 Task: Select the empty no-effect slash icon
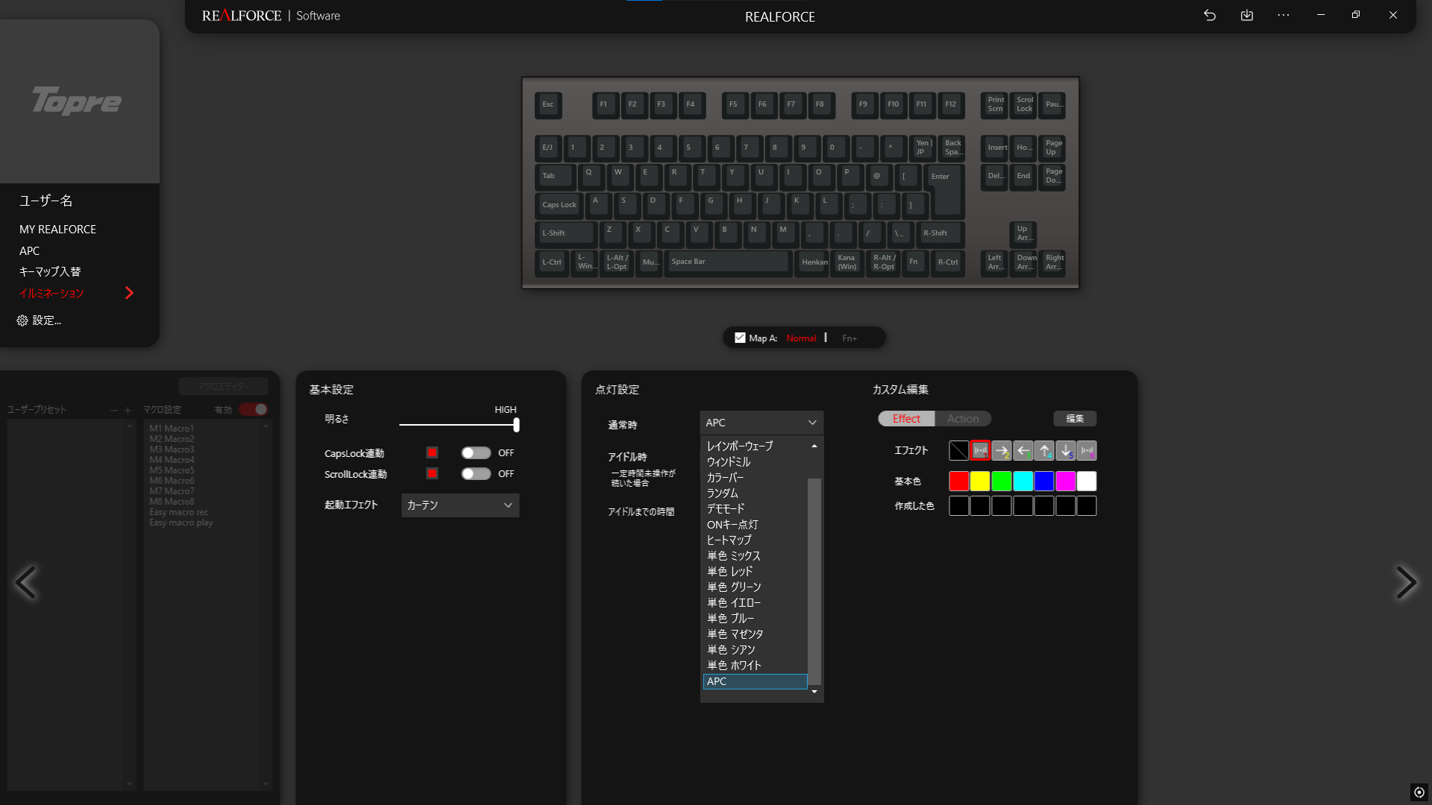tap(958, 450)
